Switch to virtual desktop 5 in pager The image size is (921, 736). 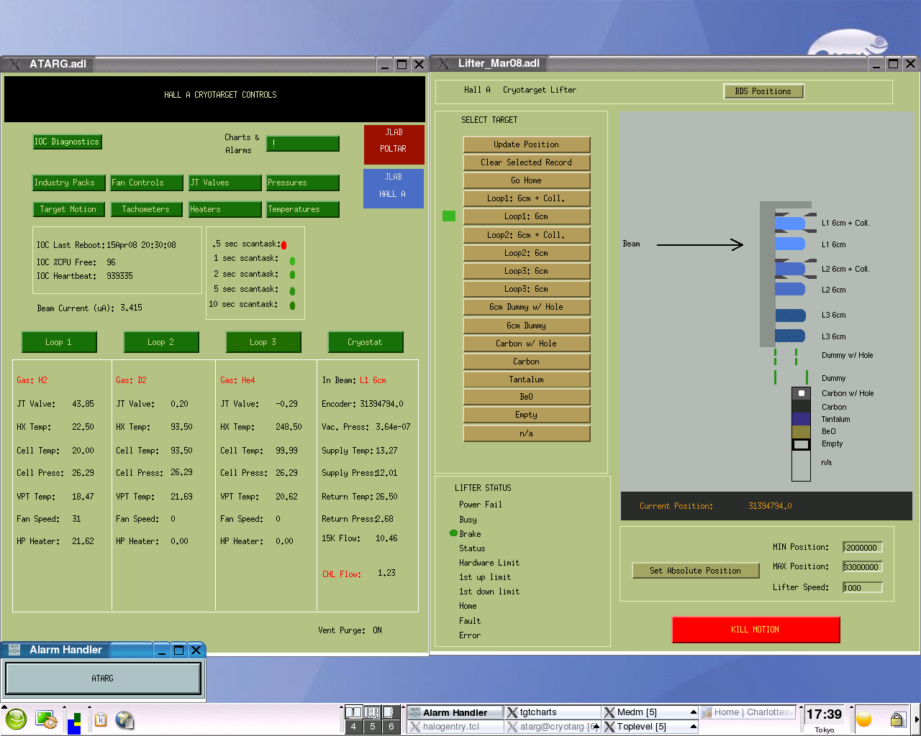(x=372, y=727)
